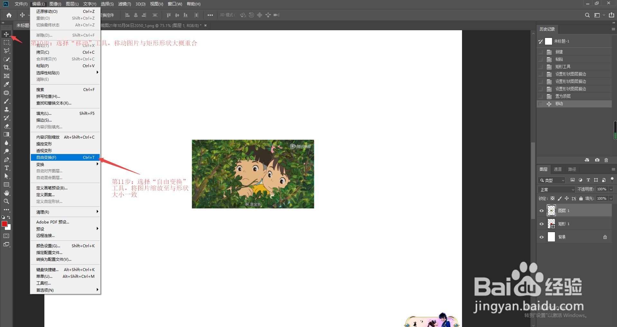Viewport: 617px width, 327px height.
Task: Select the Horizontal Type tool
Action: [6, 168]
